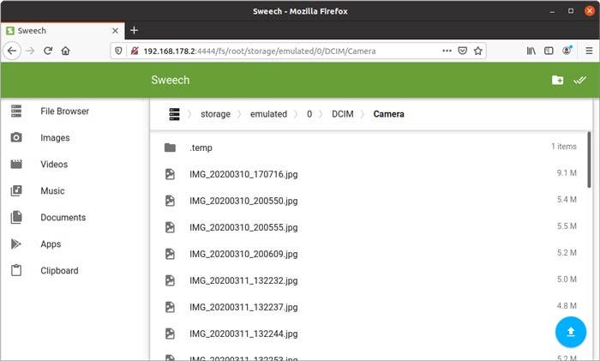Navigate to storage in the breadcrumb
This screenshot has height=361, width=600.
pyautogui.click(x=215, y=114)
